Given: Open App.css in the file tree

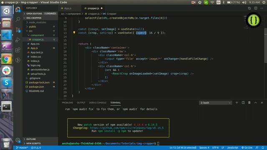Looking at the screenshot, I should coord(40,44).
